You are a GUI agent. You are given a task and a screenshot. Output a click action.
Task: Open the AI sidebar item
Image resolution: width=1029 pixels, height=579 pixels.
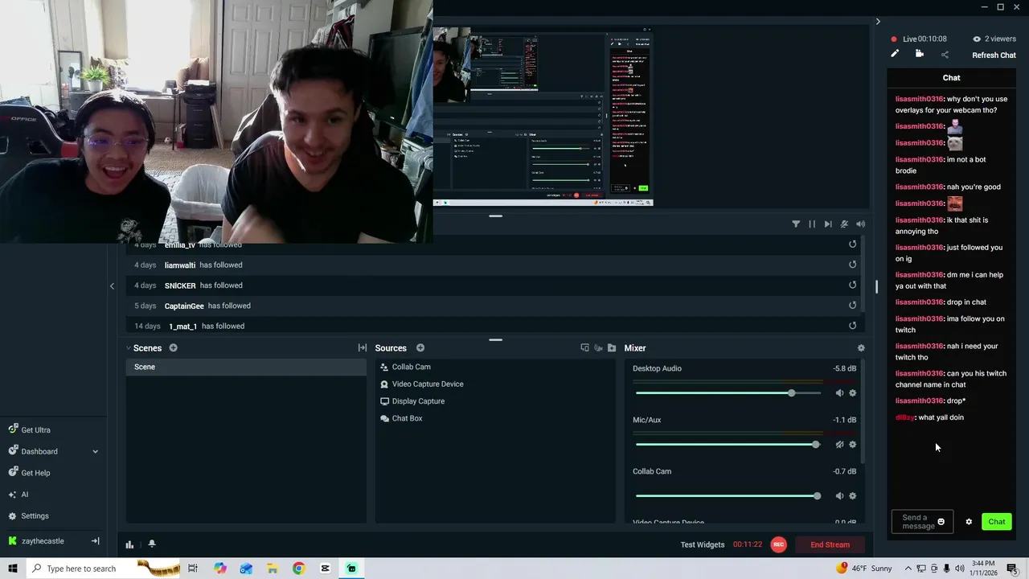(24, 495)
